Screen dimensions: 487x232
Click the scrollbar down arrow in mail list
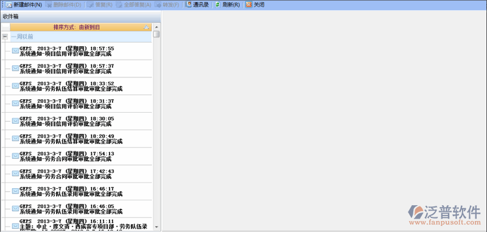coord(156,227)
